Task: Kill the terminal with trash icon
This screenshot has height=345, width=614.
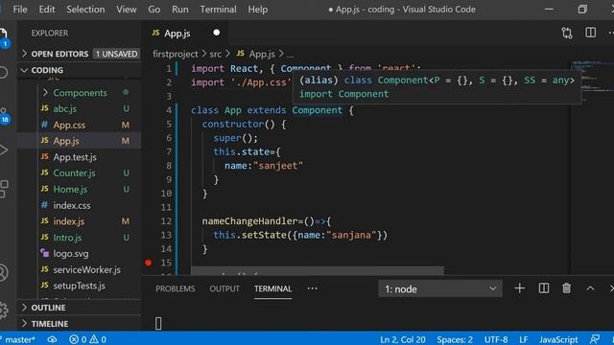Action: pos(567,288)
